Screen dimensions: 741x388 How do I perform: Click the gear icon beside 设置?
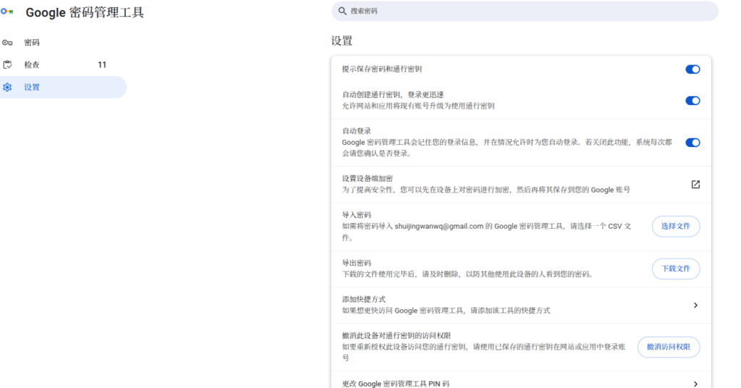pos(7,88)
